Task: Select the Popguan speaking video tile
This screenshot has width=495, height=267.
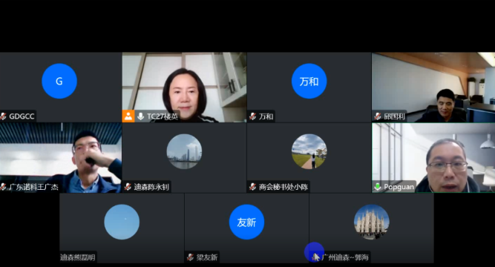Action: pos(433,158)
